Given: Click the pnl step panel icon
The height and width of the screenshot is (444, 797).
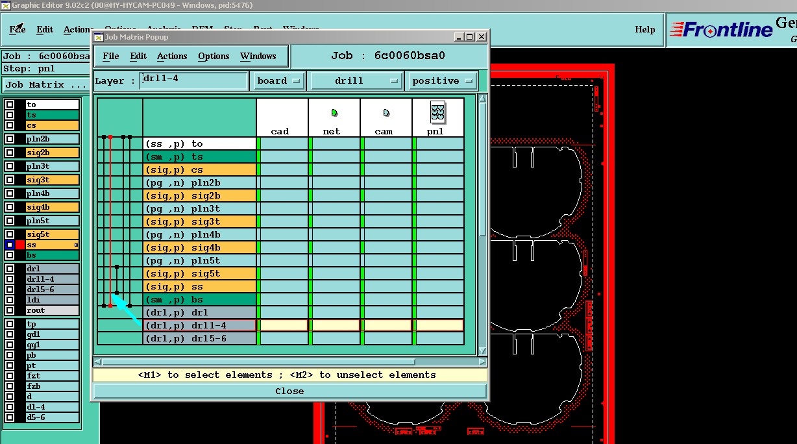Looking at the screenshot, I should point(438,113).
